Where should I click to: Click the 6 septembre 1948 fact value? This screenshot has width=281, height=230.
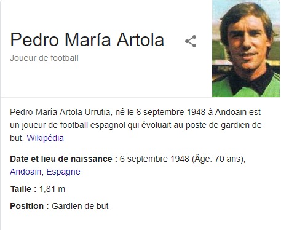point(154,159)
